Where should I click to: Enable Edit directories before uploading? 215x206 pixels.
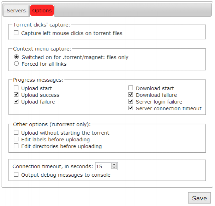coord(16,146)
